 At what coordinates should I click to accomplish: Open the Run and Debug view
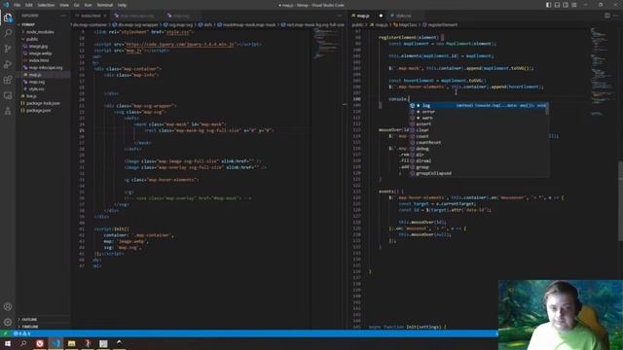tap(8, 64)
